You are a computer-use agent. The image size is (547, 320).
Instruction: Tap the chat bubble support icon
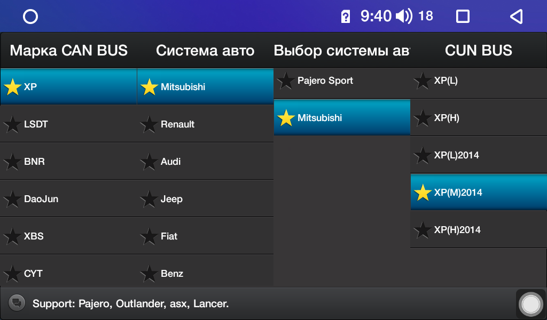(17, 303)
